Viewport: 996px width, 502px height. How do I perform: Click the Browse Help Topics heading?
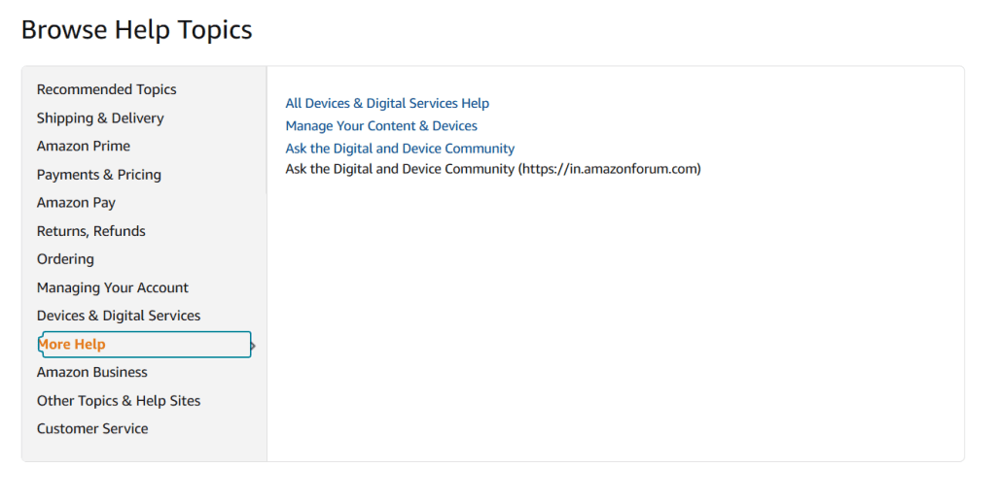(136, 30)
